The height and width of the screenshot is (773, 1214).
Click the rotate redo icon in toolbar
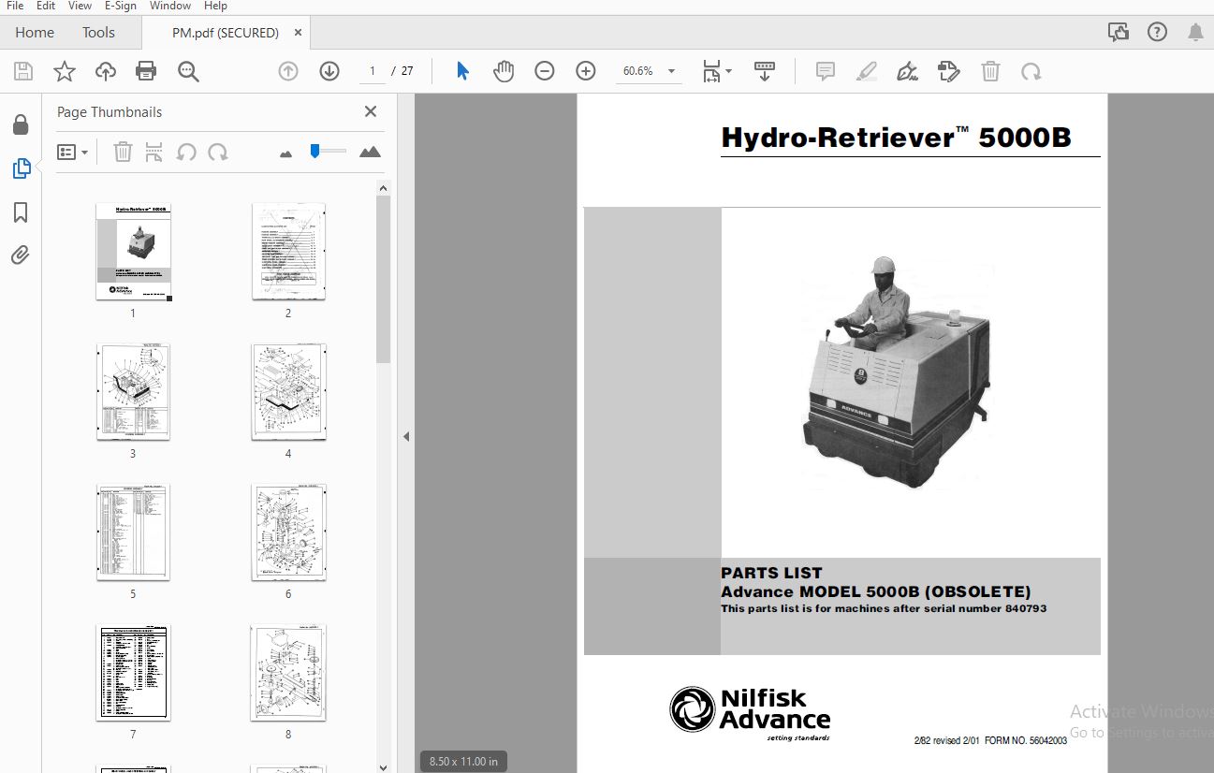(x=1031, y=71)
